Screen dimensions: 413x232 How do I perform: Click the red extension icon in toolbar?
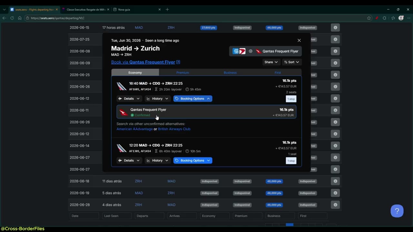pos(377,18)
